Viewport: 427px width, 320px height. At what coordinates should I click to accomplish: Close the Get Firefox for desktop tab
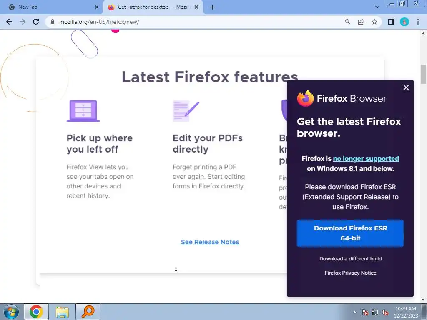click(196, 7)
